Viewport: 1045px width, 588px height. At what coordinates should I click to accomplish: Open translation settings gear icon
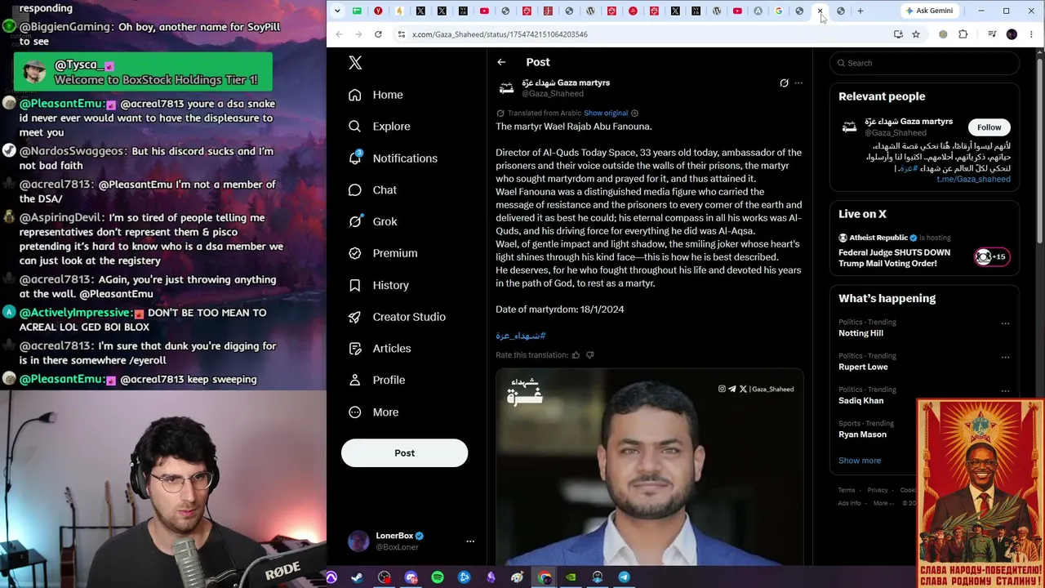[634, 113]
